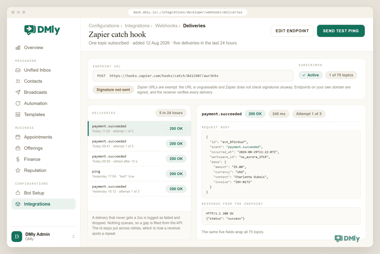Go to the Finance page
The width and height of the screenshot is (380, 254).
pyautogui.click(x=44, y=159)
